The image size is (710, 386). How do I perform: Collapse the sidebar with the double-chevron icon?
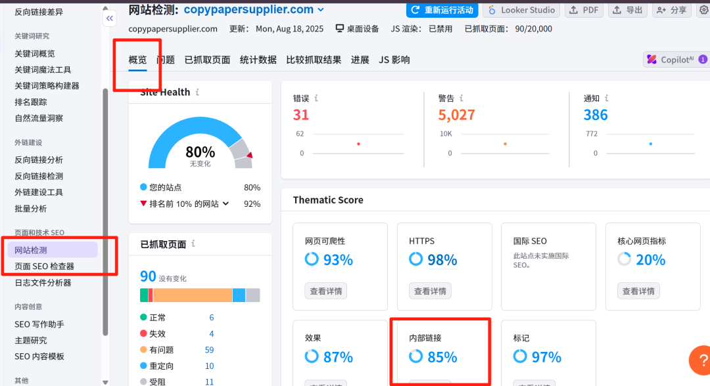[x=110, y=18]
